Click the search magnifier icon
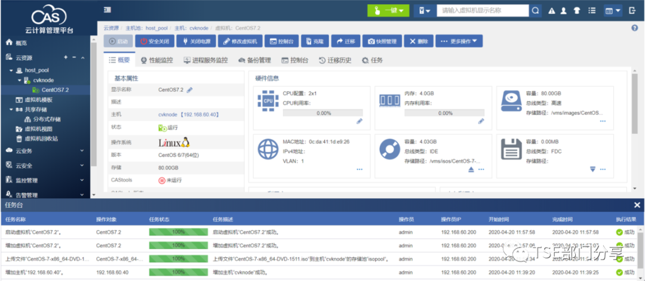 pyautogui.click(x=535, y=11)
